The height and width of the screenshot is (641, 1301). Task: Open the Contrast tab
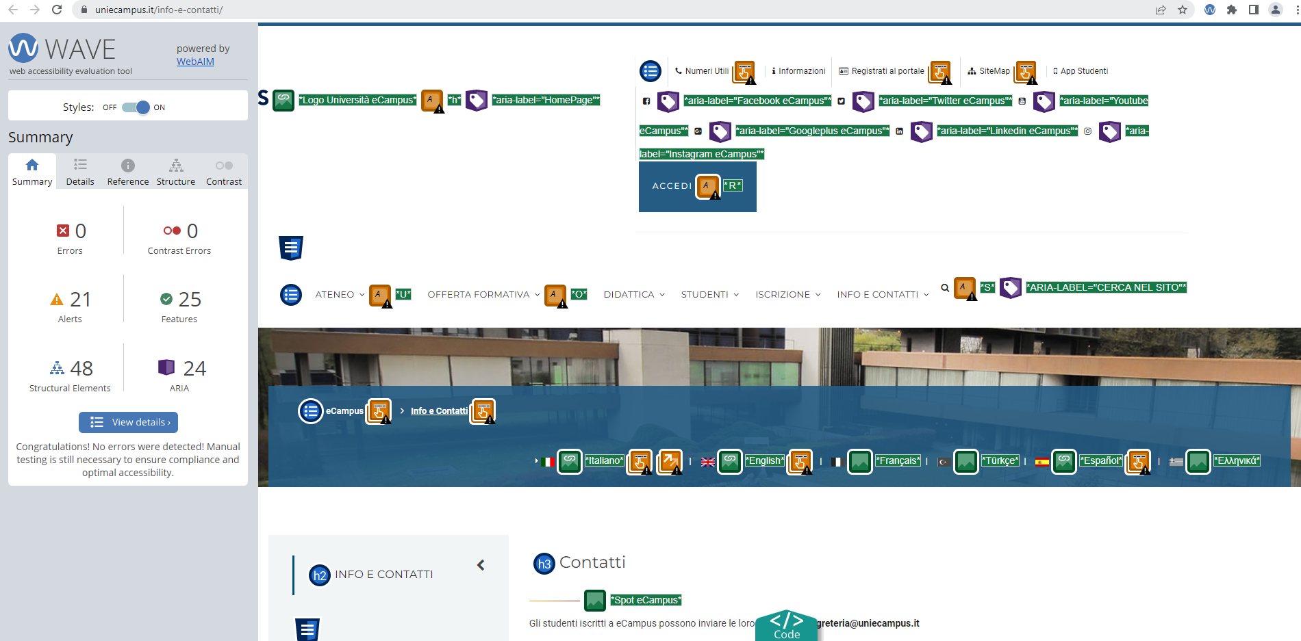point(224,172)
